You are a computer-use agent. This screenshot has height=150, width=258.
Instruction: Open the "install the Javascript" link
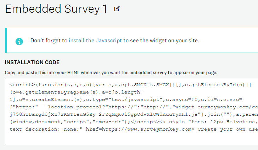pyautogui.click(x=95, y=41)
